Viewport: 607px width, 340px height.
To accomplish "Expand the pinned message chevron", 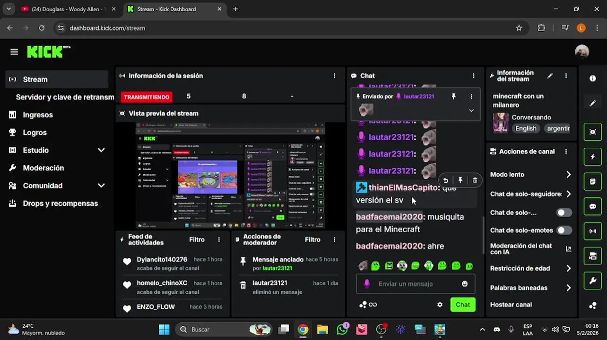I will pyautogui.click(x=471, y=110).
